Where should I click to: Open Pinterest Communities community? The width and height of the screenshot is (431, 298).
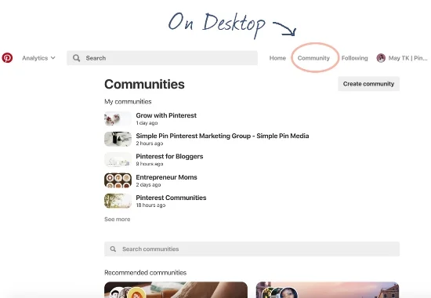click(171, 198)
